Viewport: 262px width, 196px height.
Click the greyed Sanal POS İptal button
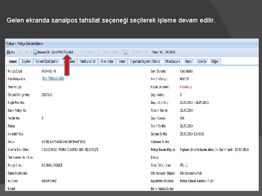tap(87, 52)
